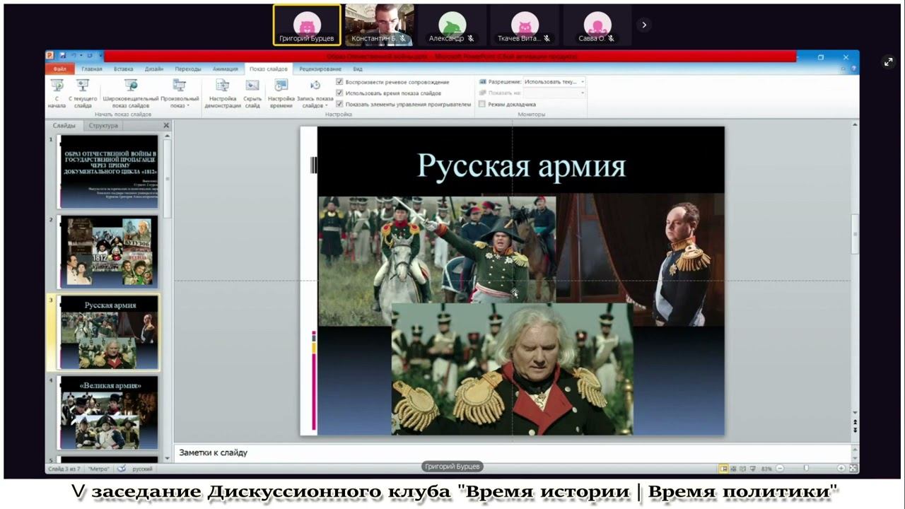Image resolution: width=905 pixels, height=509 pixels.
Task: Switch to the Главная ribbon tab
Action: click(92, 69)
